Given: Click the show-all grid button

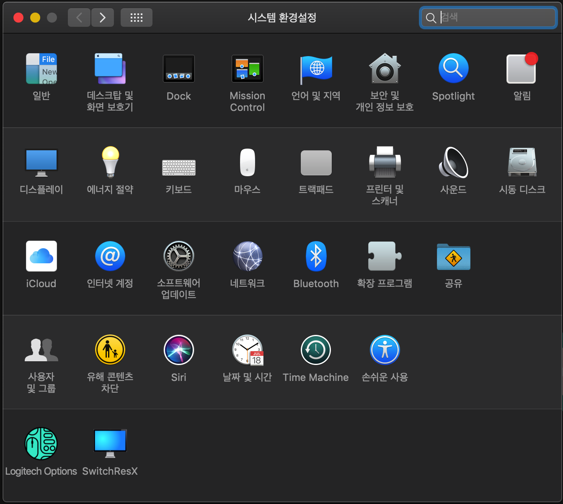Looking at the screenshot, I should pos(137,18).
